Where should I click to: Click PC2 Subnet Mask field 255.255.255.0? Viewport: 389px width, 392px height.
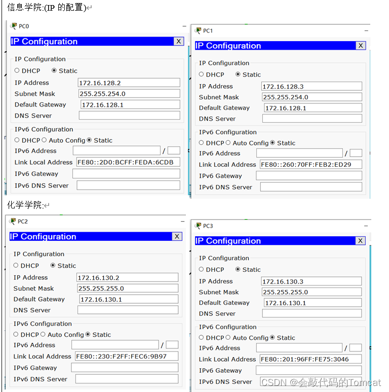pos(128,288)
